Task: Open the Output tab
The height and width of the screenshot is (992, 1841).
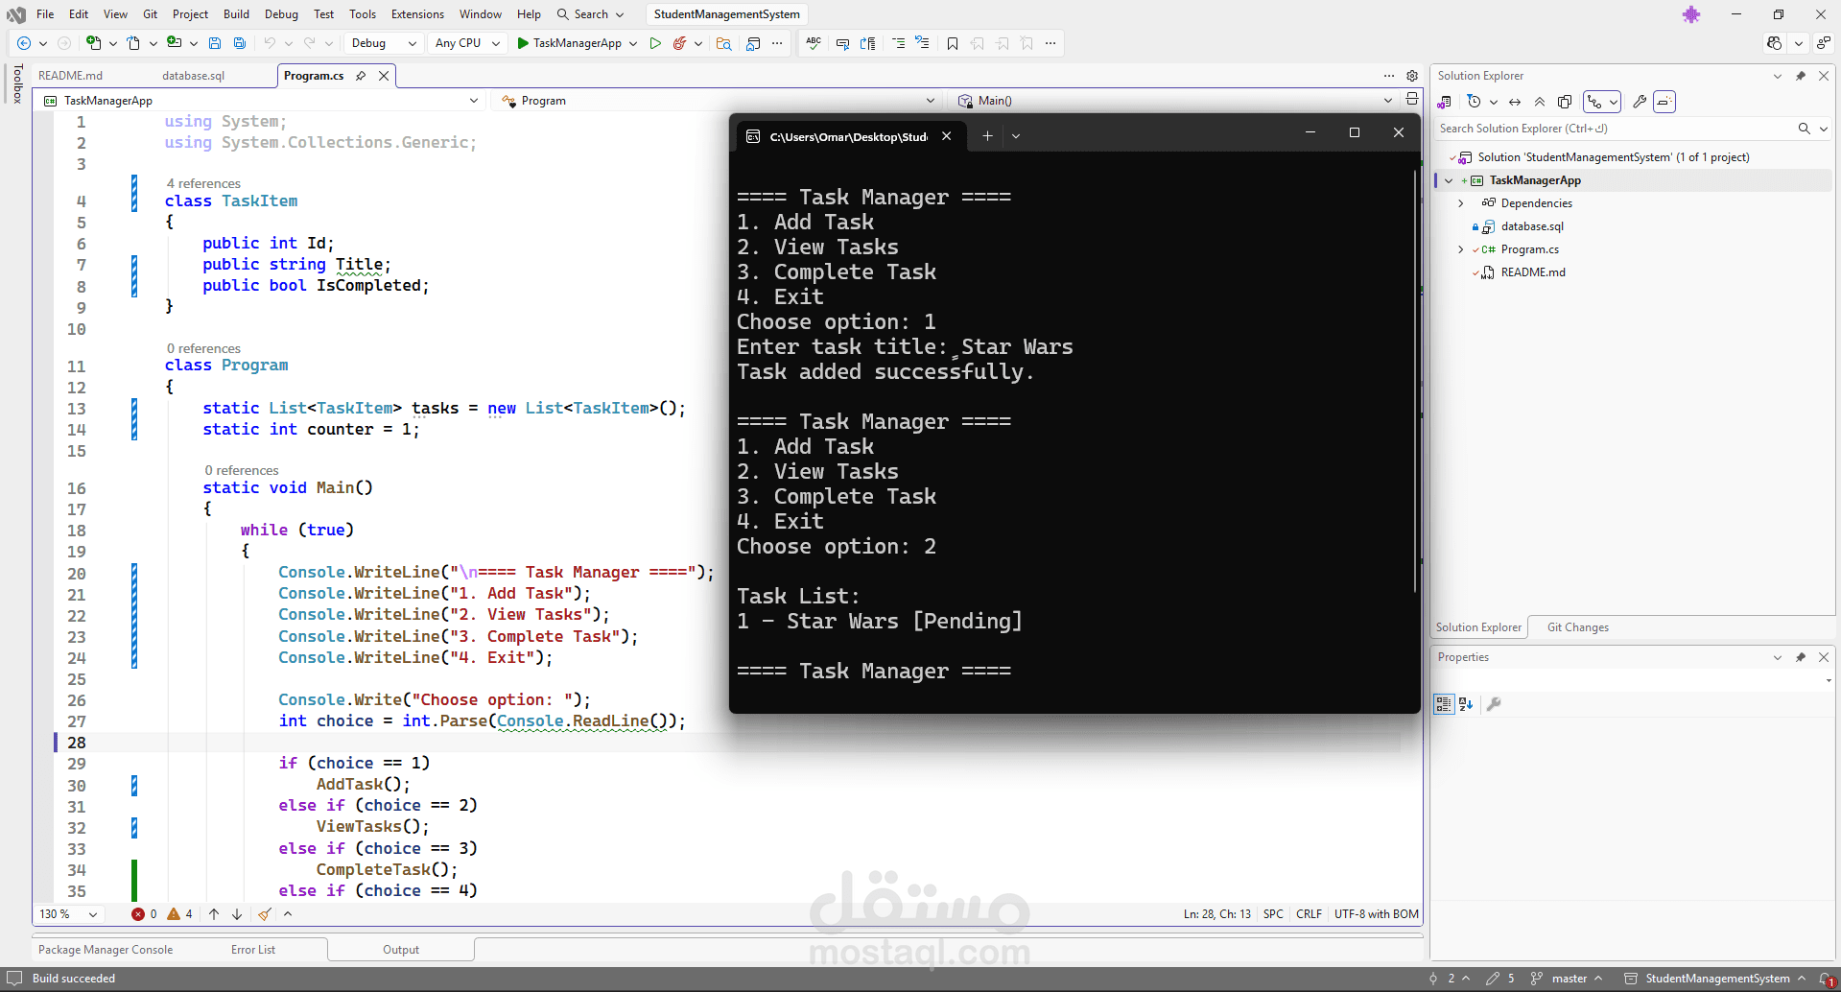Action: [x=401, y=950]
